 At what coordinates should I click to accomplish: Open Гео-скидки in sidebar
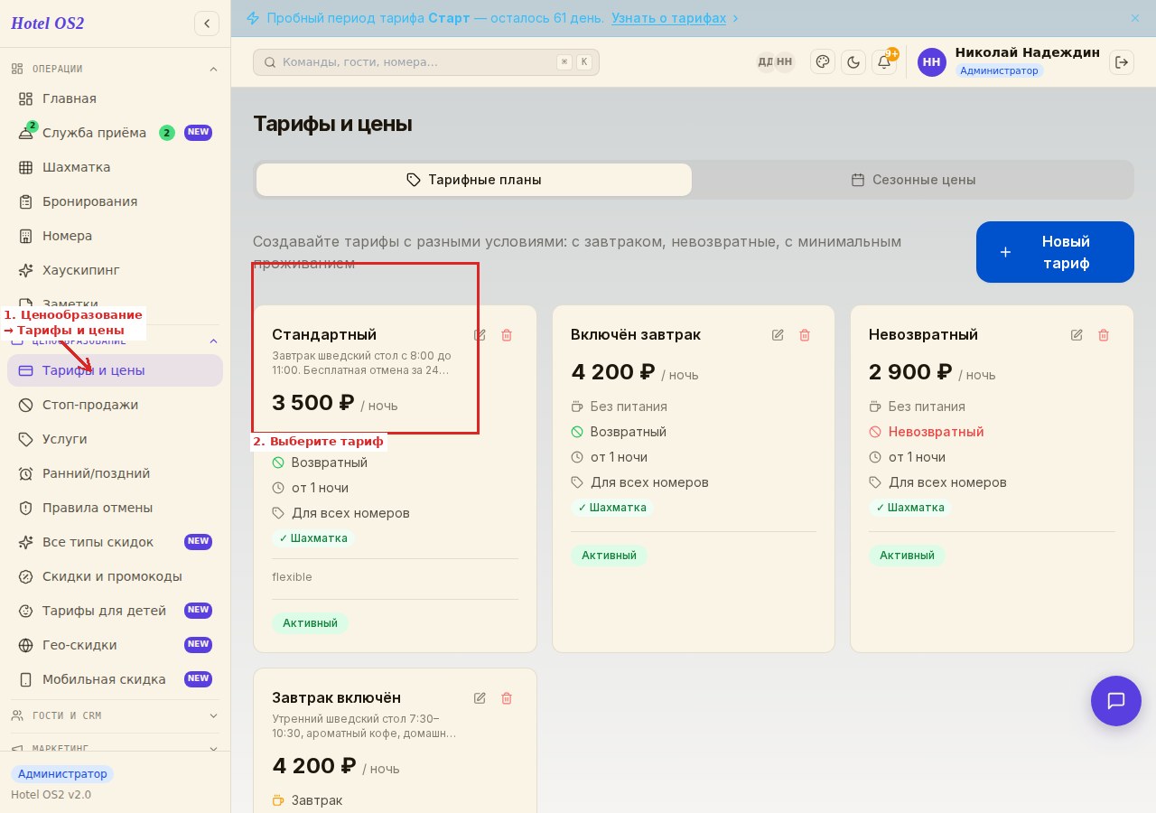point(115,645)
